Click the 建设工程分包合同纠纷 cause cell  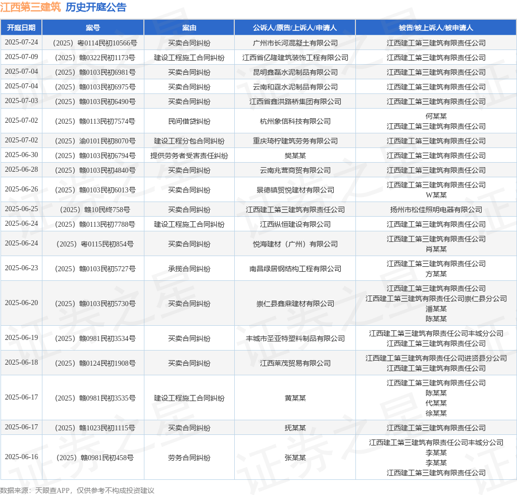coord(189,141)
